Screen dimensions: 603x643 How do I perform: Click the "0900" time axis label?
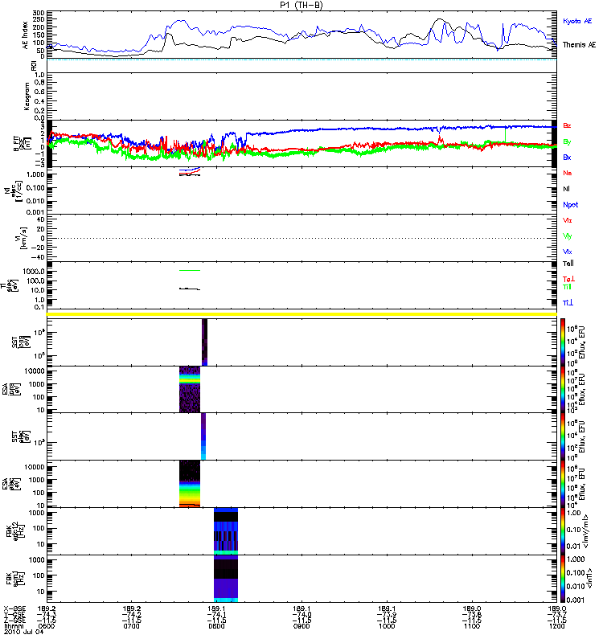click(301, 626)
